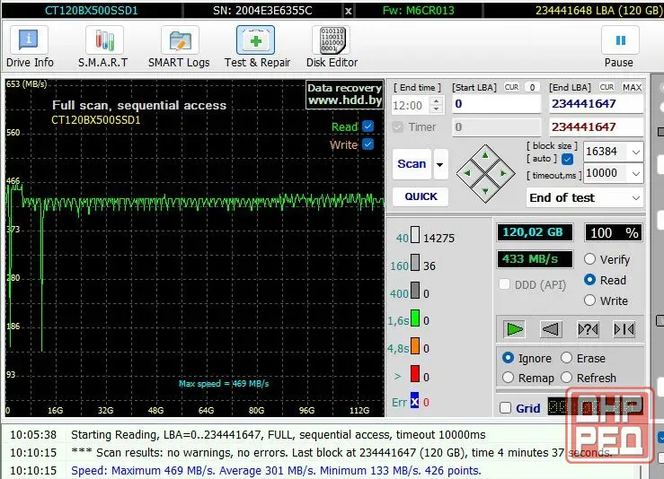Expand the timeout 10000 dropdown
Viewport: 664px width, 479px height.
pyautogui.click(x=635, y=173)
